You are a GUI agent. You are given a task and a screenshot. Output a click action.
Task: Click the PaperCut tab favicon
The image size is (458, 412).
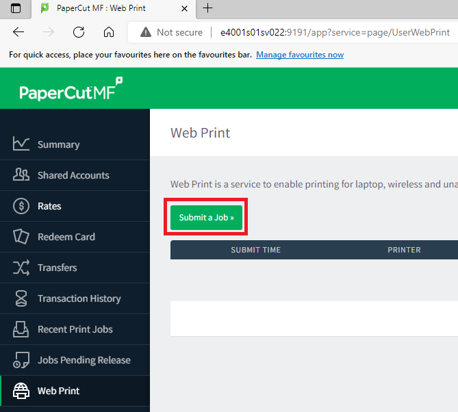coord(44,8)
